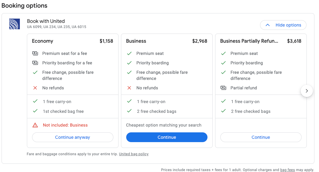Select the Economy fare card title
The width and height of the screenshot is (319, 172).
[x=42, y=41]
